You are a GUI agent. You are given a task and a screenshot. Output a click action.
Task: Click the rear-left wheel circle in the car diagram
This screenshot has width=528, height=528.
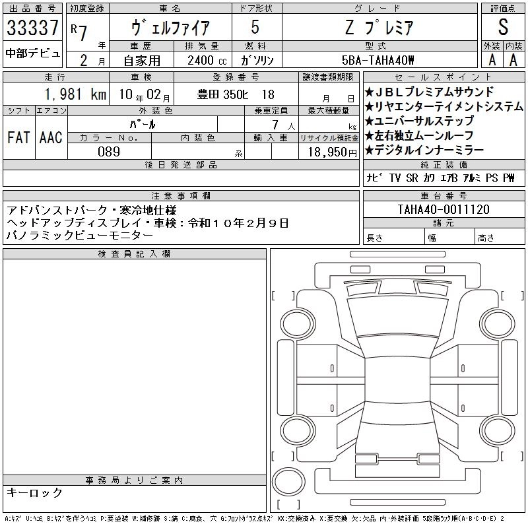click(x=298, y=431)
